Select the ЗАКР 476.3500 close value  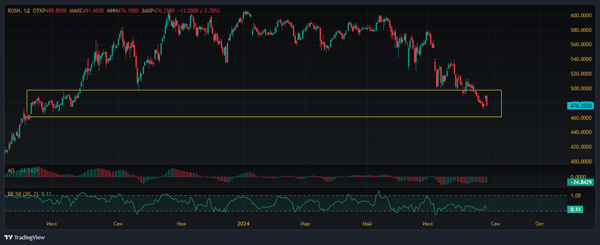(159, 11)
